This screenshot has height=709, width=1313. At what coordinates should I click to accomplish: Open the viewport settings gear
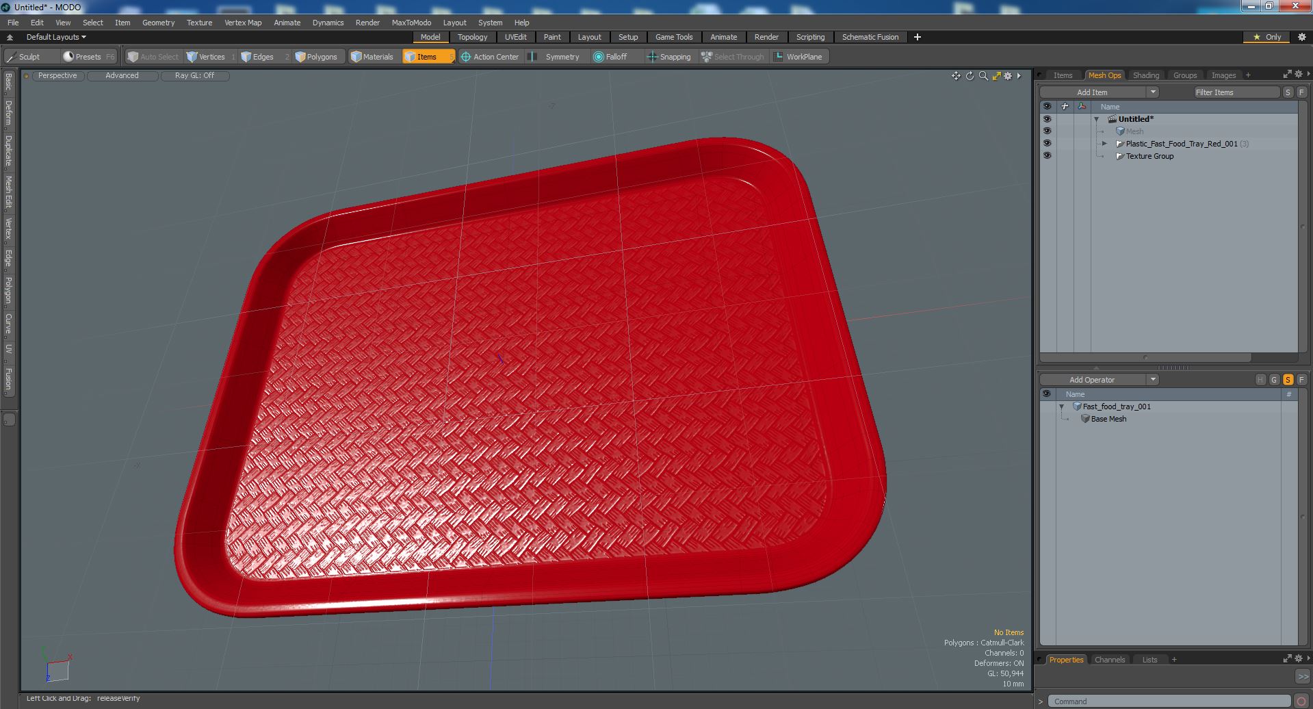(x=1008, y=76)
